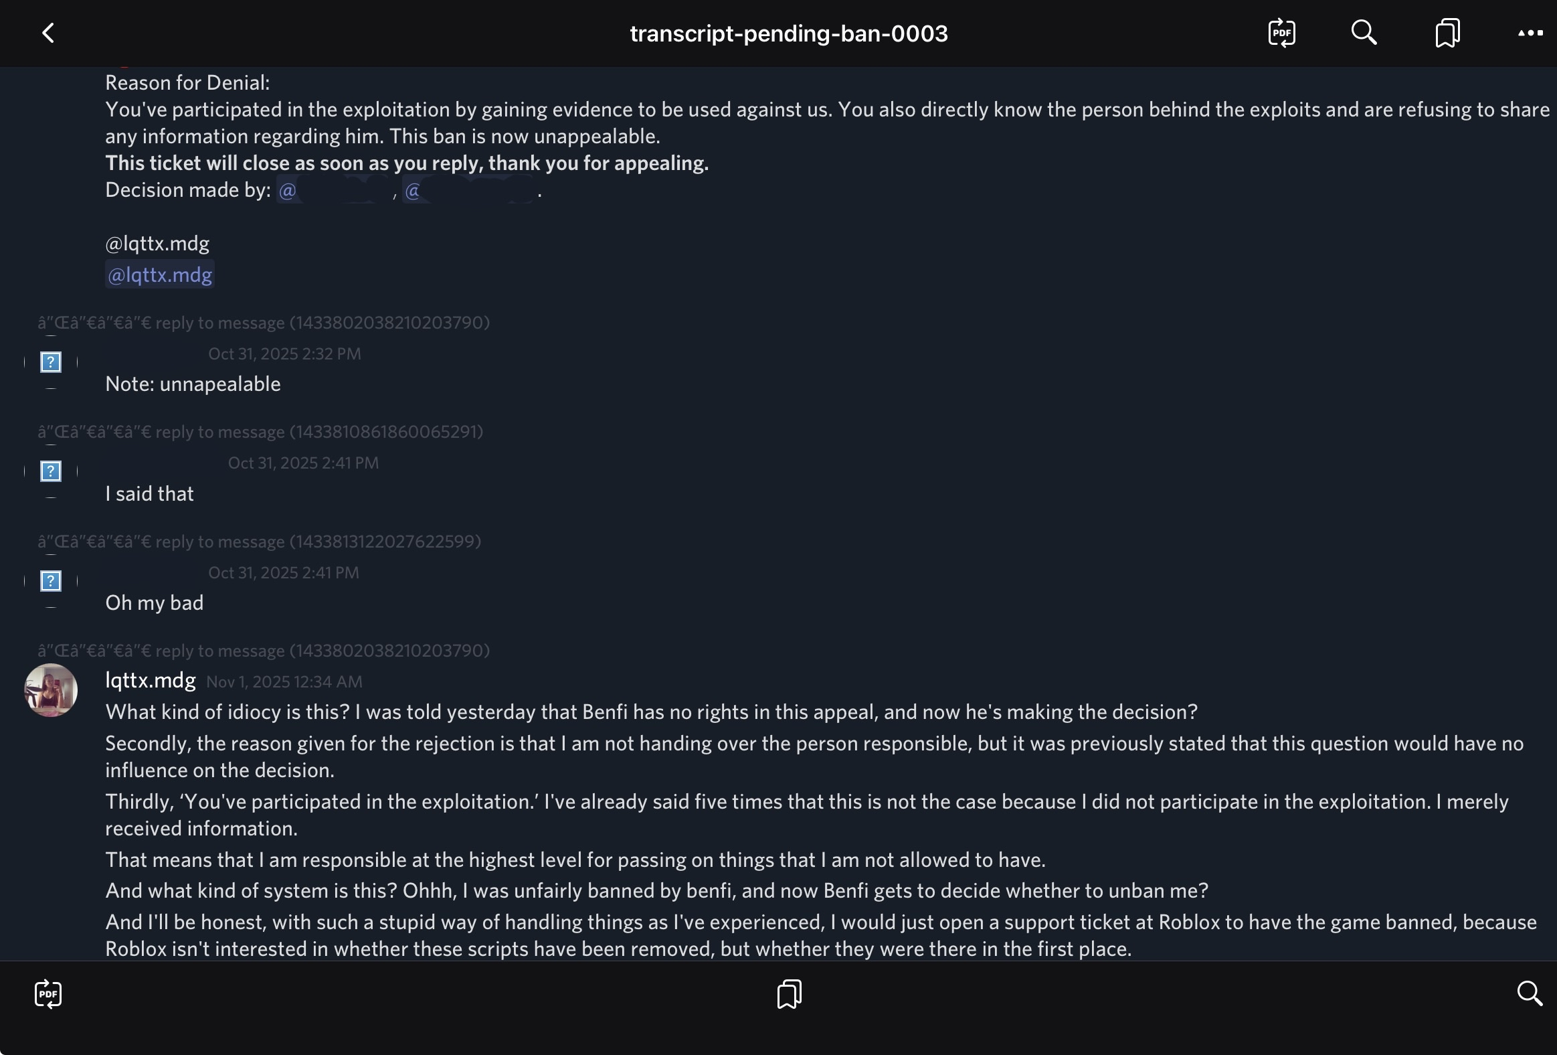Click second redacted mention after 'Decision made by'
Screen dimensions: 1557x1055
click(469, 191)
